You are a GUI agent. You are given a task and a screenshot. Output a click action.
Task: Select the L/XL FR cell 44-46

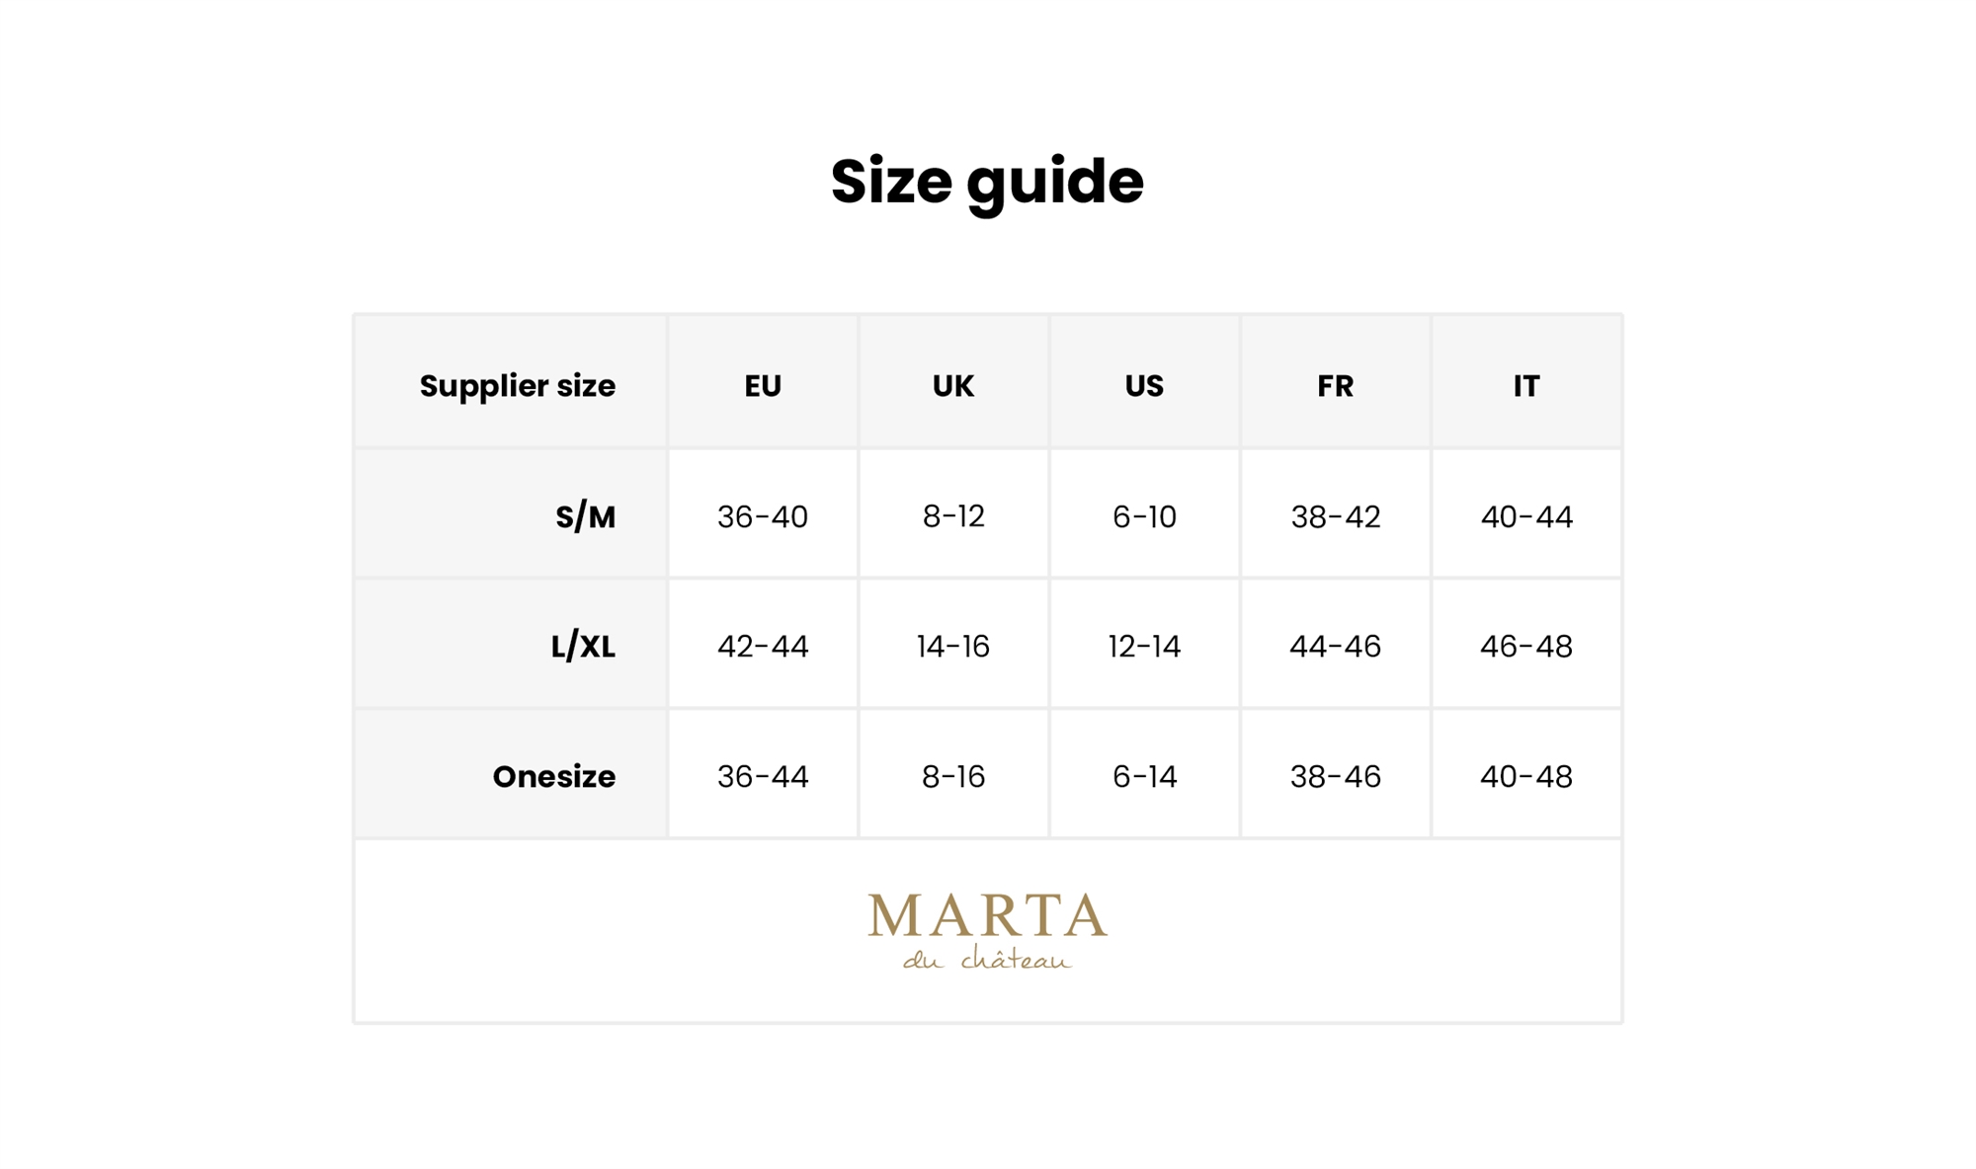(x=1335, y=647)
